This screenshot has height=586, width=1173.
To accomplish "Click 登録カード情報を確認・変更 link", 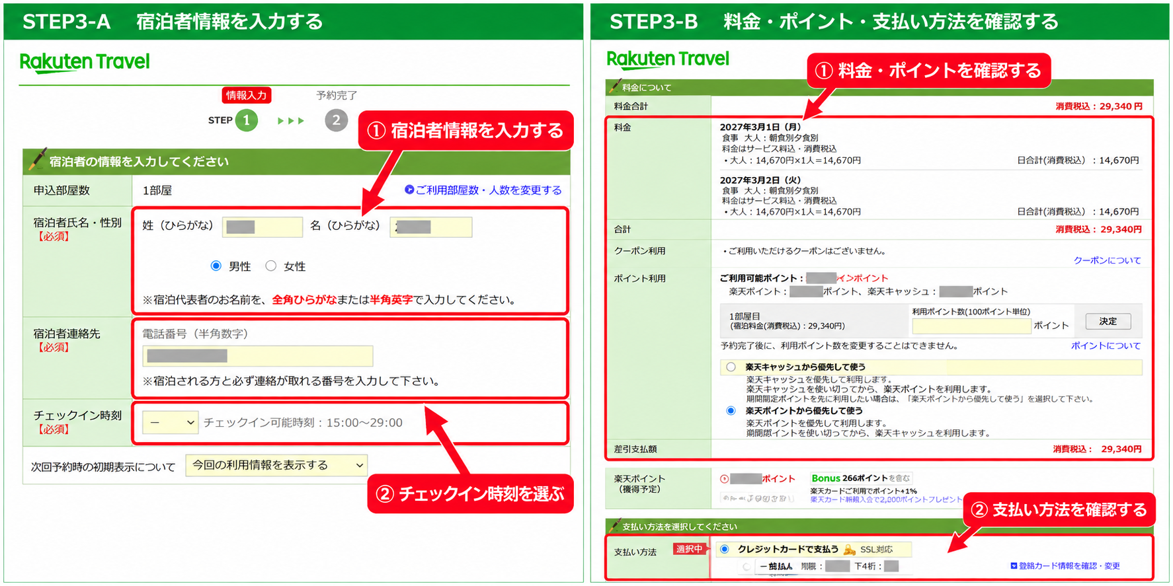I will tap(1069, 566).
